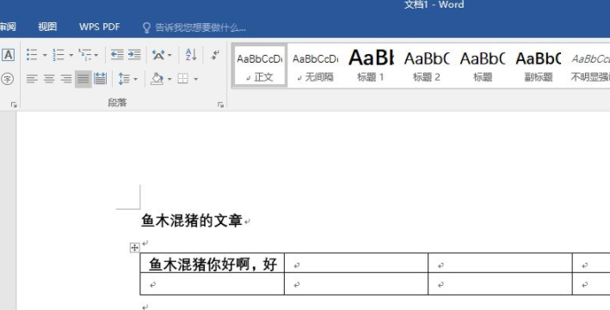Click the second cell of the first table row
This screenshot has width=610, height=310.
click(356, 264)
